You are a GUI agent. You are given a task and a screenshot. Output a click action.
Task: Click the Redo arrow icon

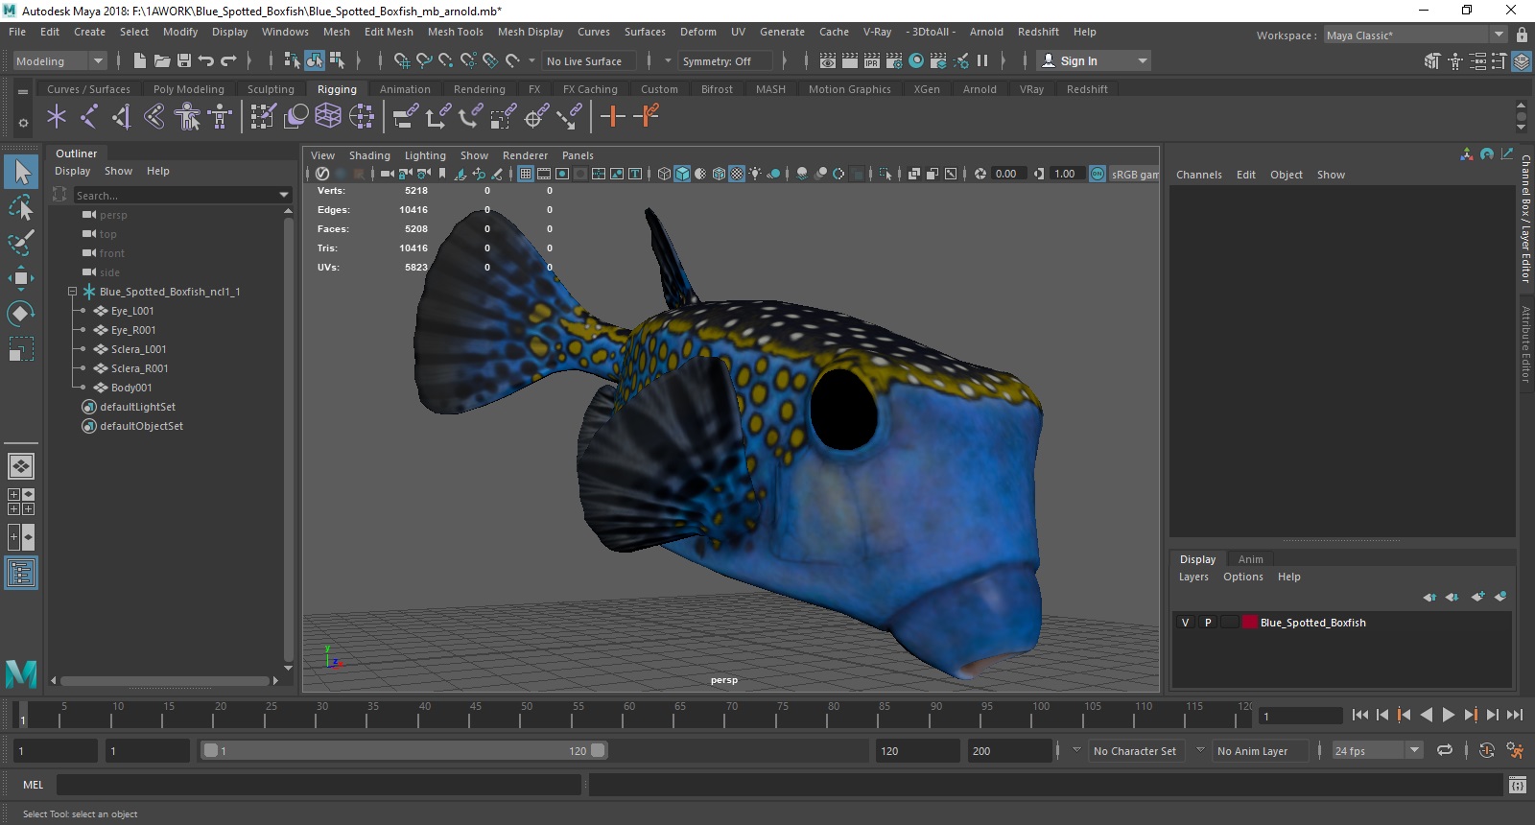pos(228,60)
